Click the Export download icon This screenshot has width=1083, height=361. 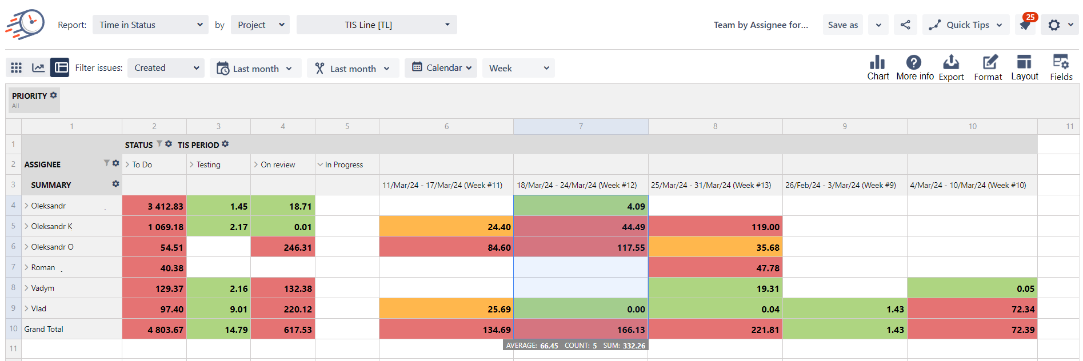click(x=950, y=62)
